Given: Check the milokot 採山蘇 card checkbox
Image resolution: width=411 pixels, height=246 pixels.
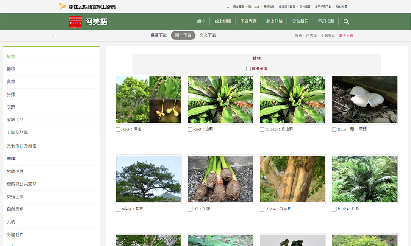Looking at the screenshot, I should [x=262, y=129].
